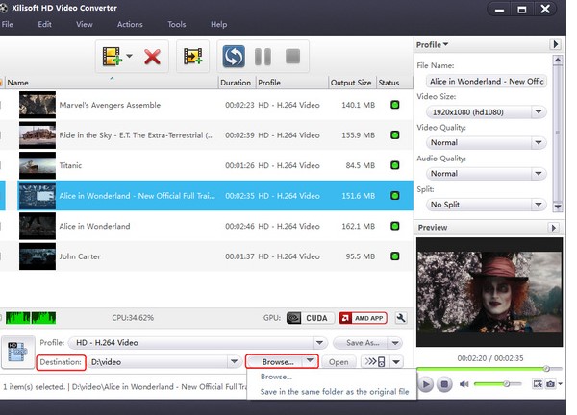Open the Help menu
This screenshot has width=577, height=415.
(218, 24)
